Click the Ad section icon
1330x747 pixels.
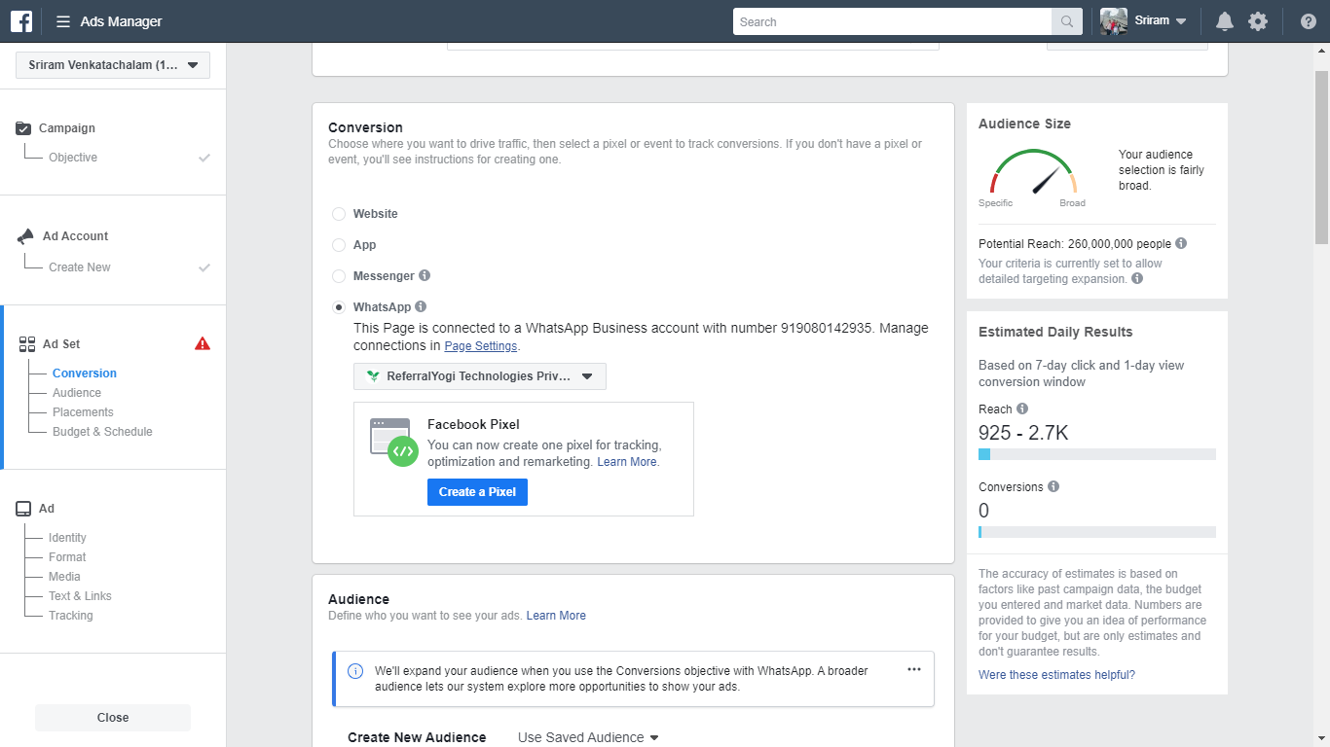click(24, 509)
